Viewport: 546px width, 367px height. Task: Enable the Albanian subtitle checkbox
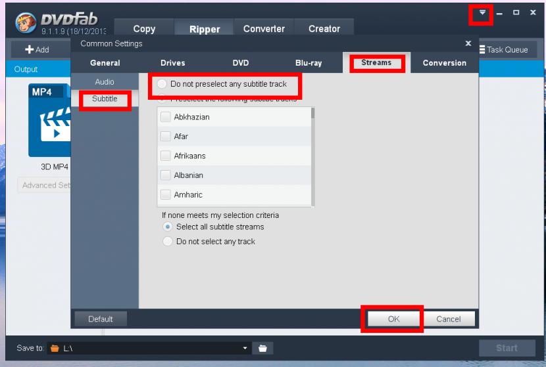click(x=166, y=175)
